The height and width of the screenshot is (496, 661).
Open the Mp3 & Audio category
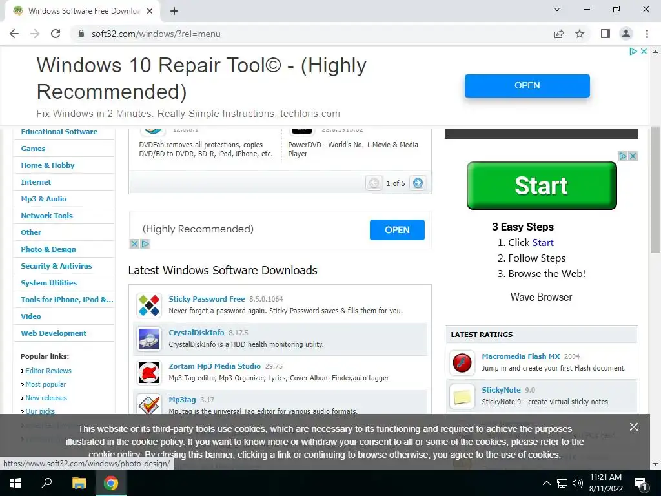click(44, 199)
